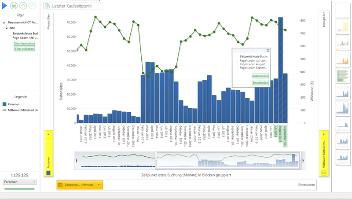Click the chart title document icon

pos(48,6)
